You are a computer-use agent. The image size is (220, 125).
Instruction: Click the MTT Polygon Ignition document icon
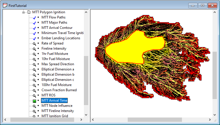(29, 12)
